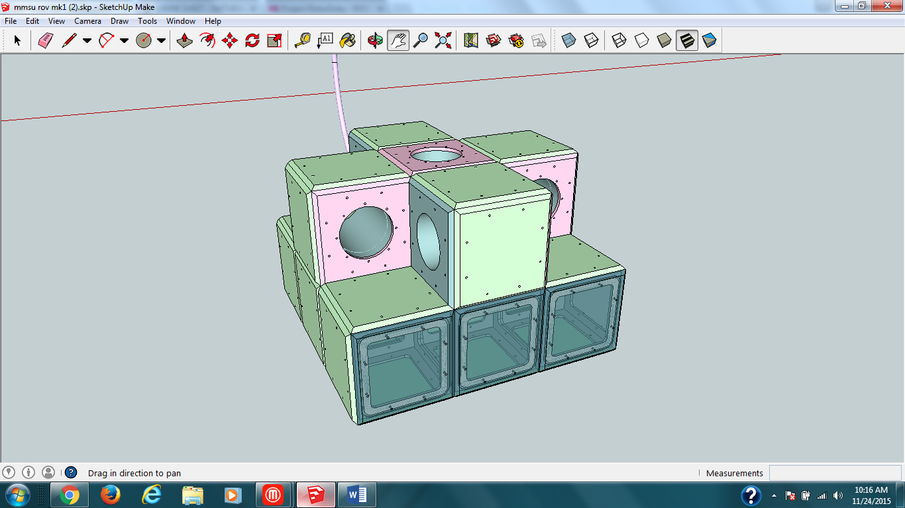
Task: Open the Add Location map tool
Action: (x=471, y=41)
